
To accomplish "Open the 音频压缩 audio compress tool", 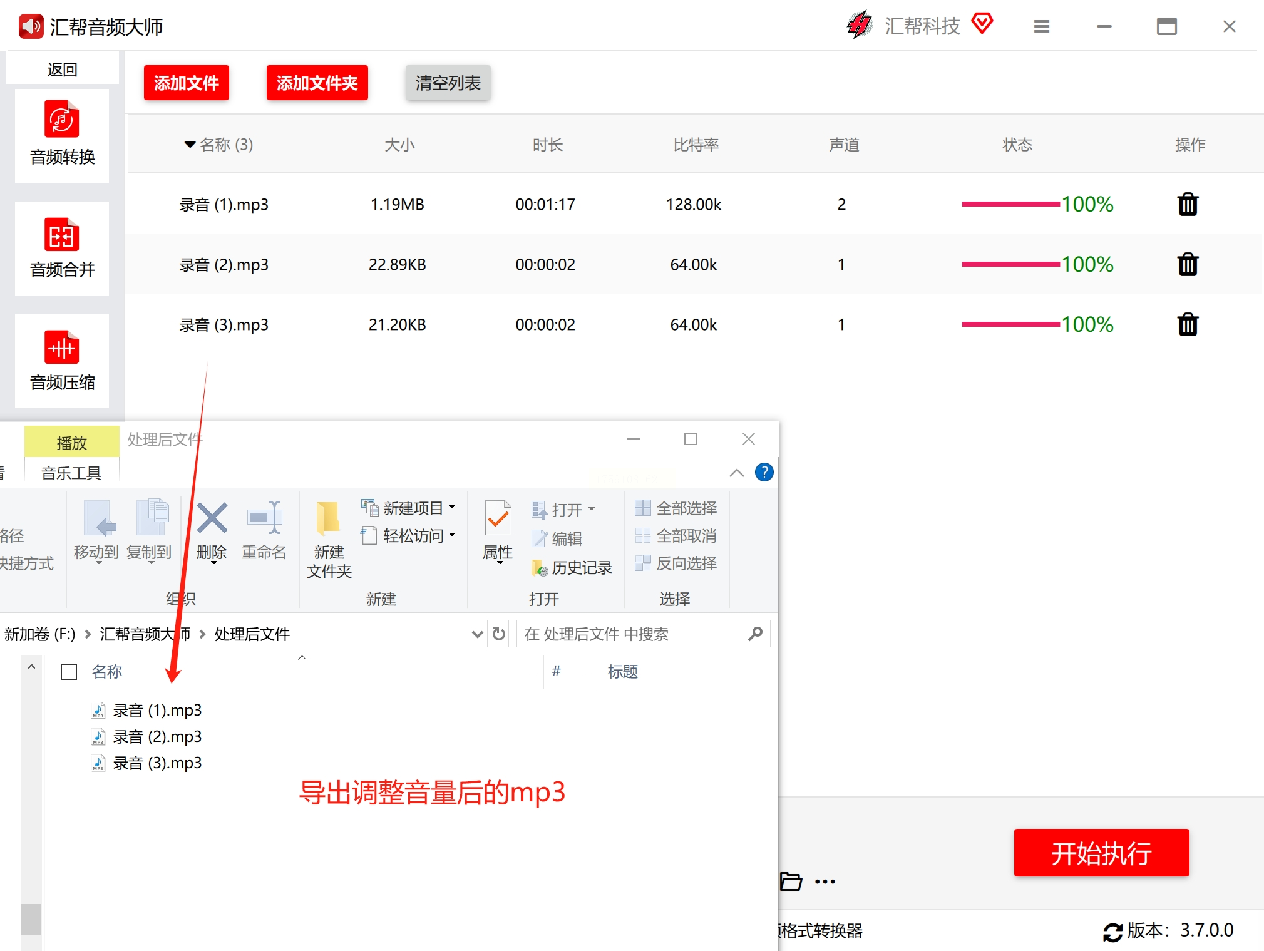I will coord(62,361).
